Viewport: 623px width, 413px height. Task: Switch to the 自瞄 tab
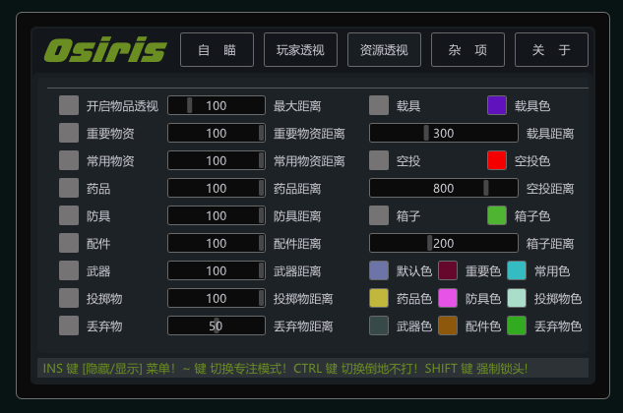217,49
